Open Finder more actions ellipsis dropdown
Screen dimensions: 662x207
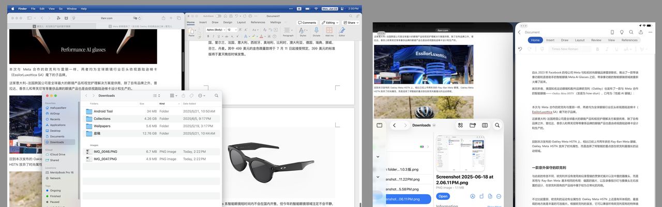[x=202, y=95]
